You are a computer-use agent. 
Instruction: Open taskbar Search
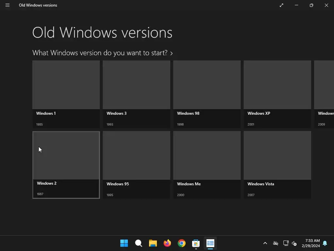(x=138, y=243)
